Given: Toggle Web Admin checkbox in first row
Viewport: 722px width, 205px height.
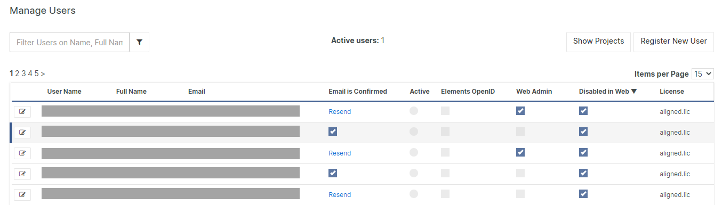Looking at the screenshot, I should coord(520,111).
